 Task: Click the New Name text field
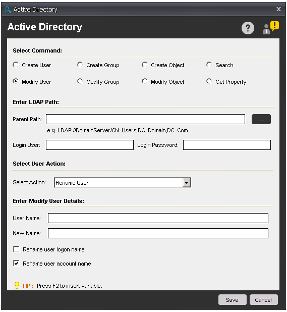pyautogui.click(x=158, y=233)
